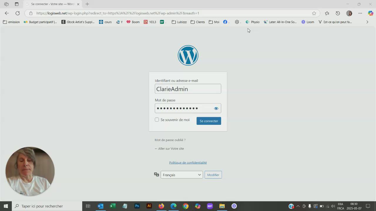Close the current browser tab

tap(78, 4)
